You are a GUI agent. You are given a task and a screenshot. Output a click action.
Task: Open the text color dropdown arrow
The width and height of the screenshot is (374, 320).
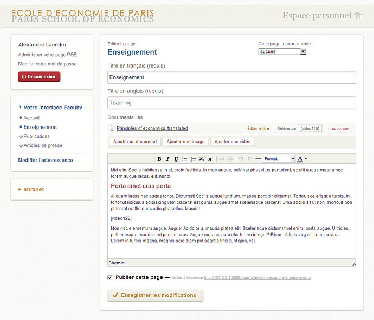[x=306, y=159]
